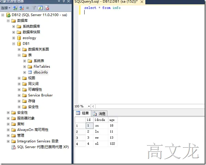Click the rightmost Object Explorer toolbar icon

(47, 8)
